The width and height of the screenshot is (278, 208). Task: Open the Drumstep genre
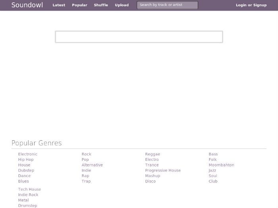(28, 206)
